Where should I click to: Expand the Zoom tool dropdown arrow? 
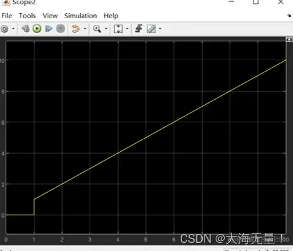(x=106, y=29)
